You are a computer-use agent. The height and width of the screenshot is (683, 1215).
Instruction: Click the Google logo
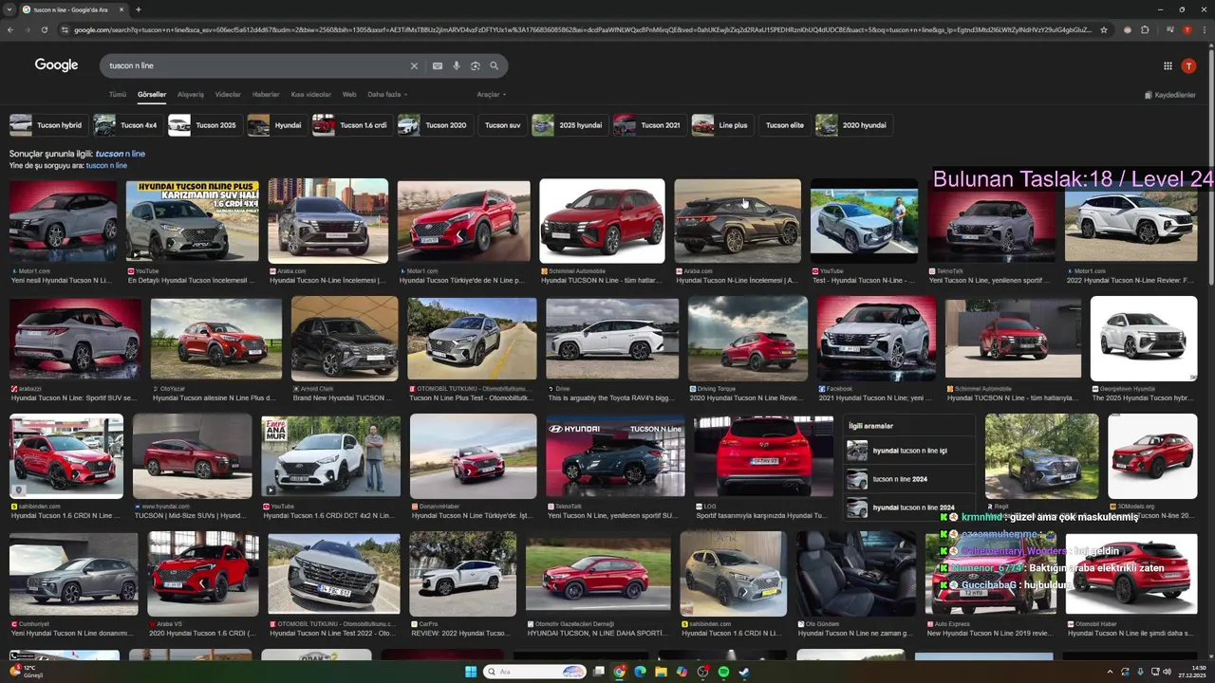click(56, 65)
